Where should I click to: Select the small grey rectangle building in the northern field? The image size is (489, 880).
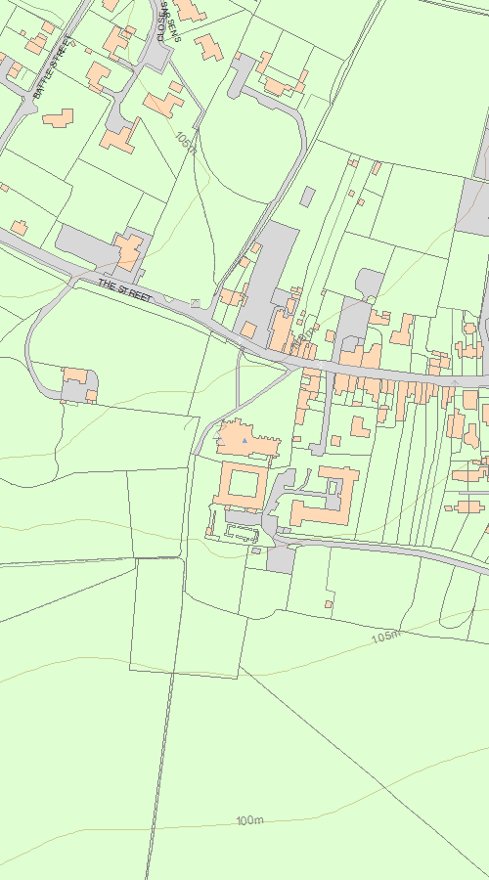pos(308,196)
